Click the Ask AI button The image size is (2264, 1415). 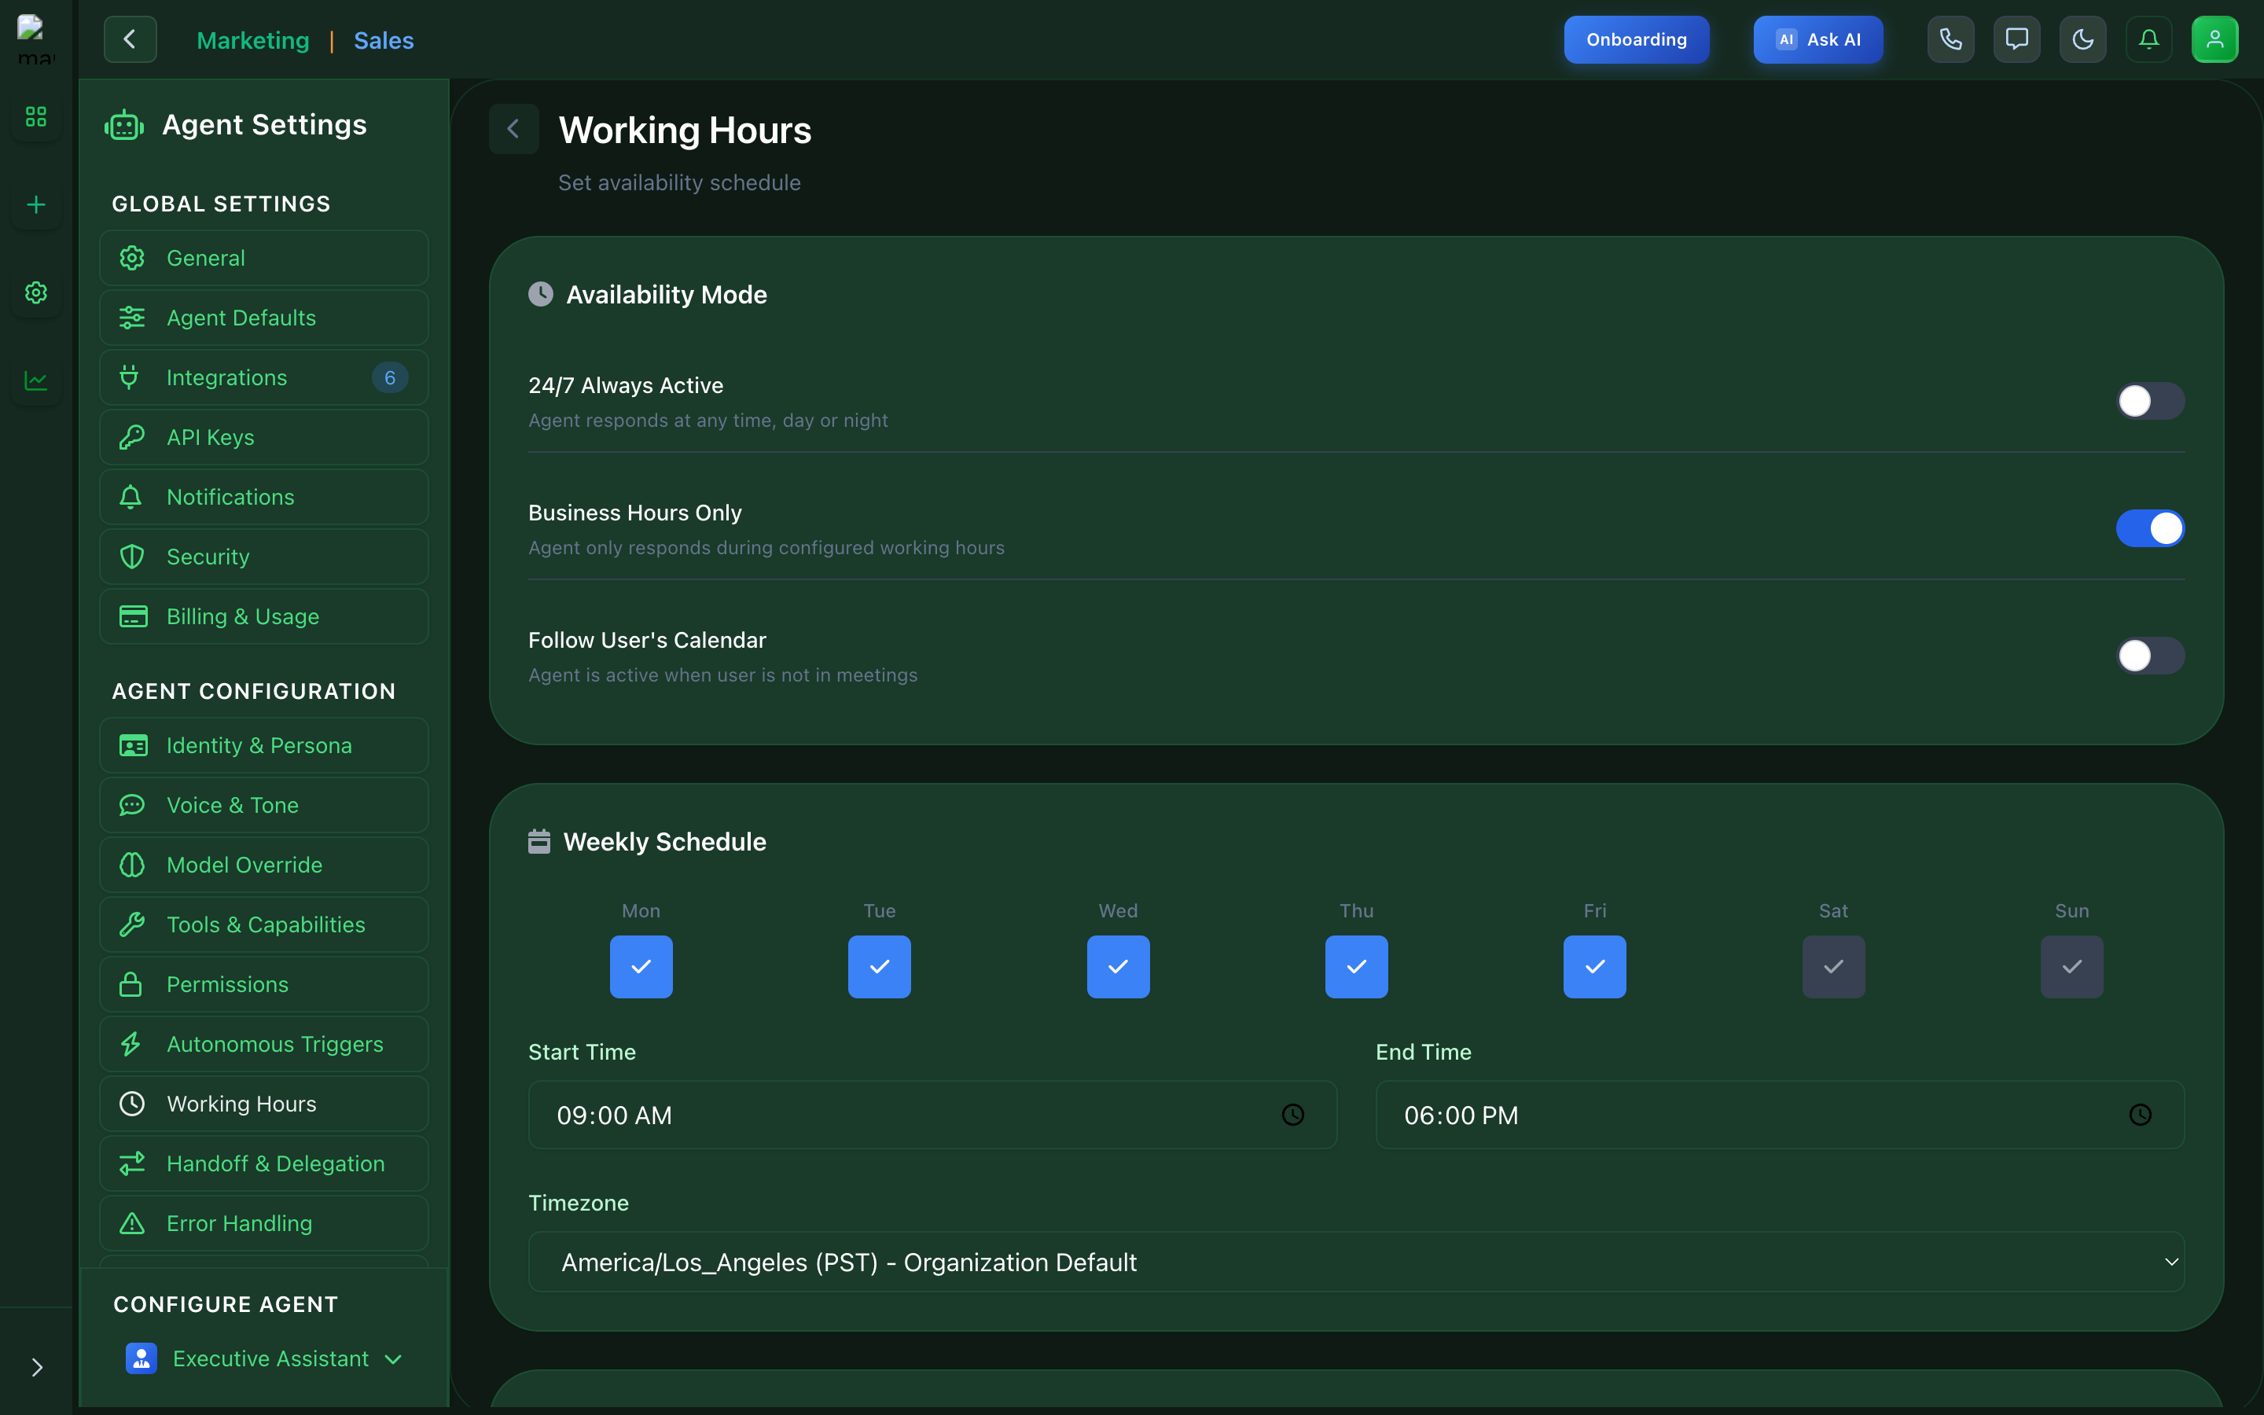pyautogui.click(x=1817, y=39)
